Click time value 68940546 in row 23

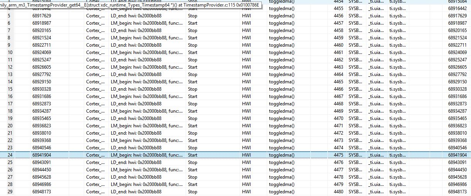pos(42,148)
